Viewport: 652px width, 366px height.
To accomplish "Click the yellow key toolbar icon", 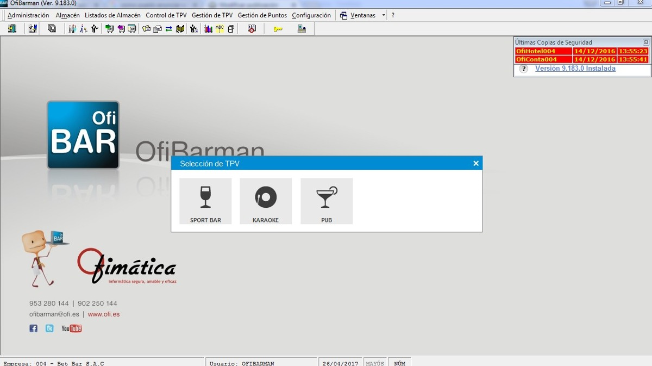I will click(x=278, y=29).
